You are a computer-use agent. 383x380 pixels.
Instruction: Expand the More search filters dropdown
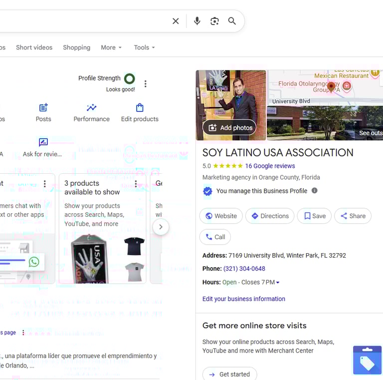[111, 47]
